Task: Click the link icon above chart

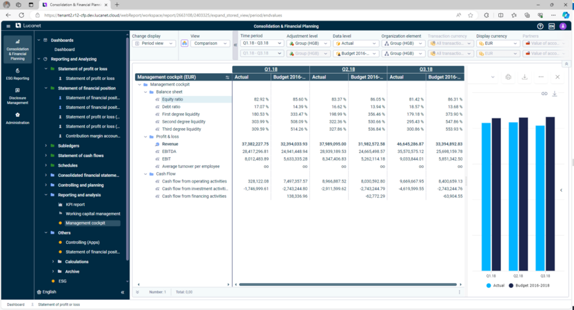Action: pos(544,94)
